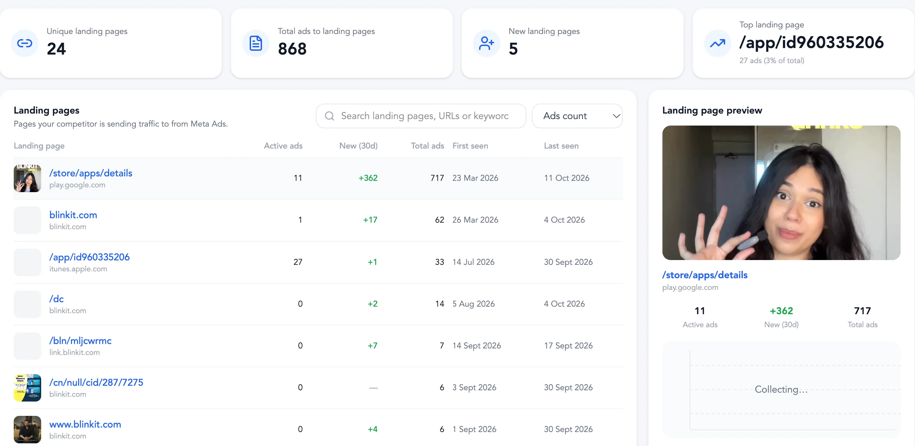Click the 11 Oct 2026 last seen date
Image resolution: width=915 pixels, height=446 pixels.
(x=567, y=178)
